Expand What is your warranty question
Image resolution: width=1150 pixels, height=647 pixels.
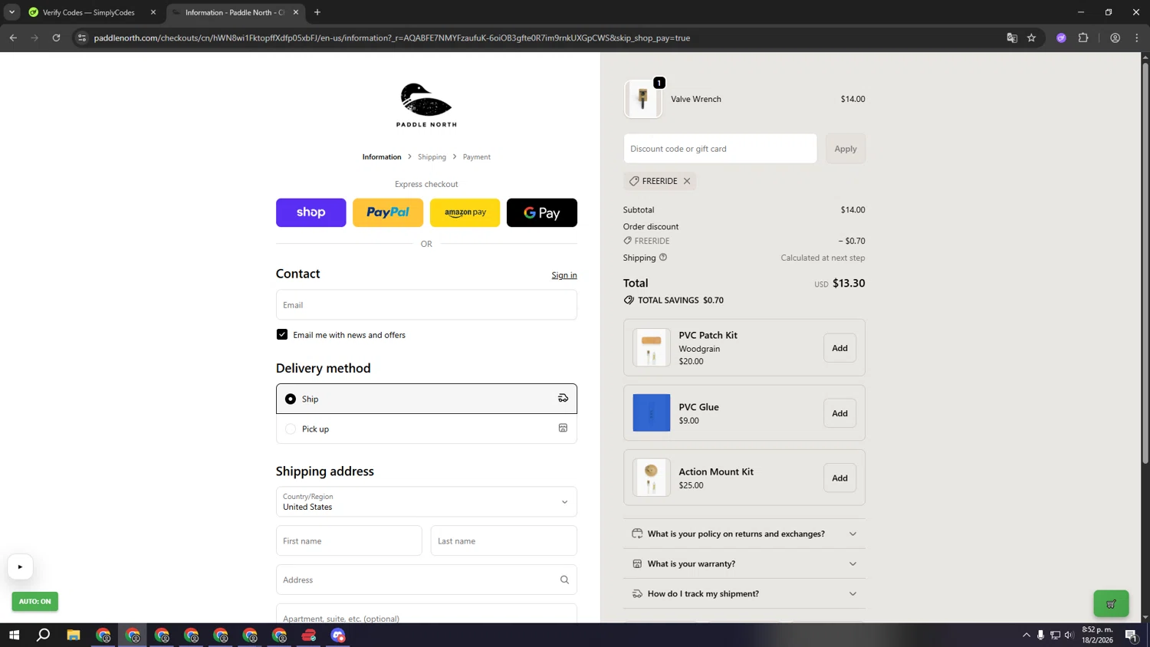[x=744, y=563]
